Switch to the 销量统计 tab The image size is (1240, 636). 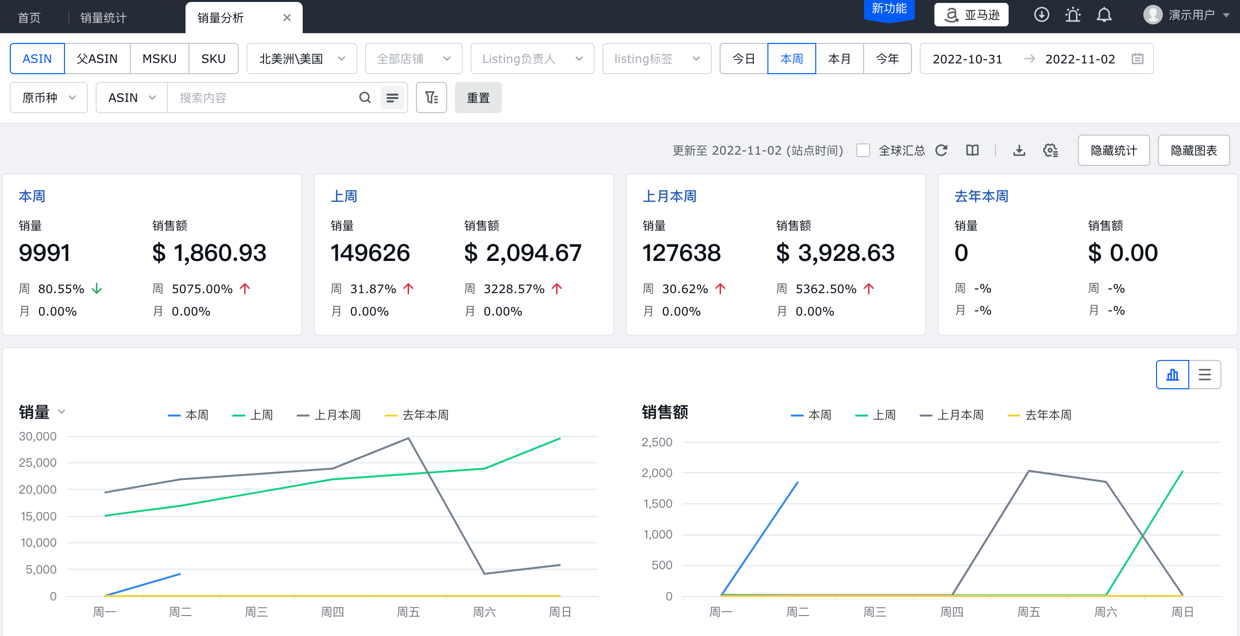(103, 18)
